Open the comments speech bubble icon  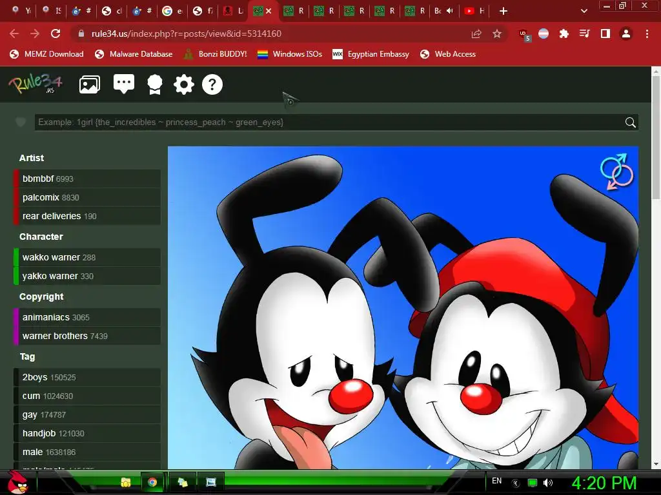124,84
